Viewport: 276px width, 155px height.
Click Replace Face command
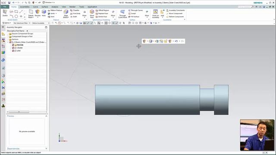[x=102, y=13]
